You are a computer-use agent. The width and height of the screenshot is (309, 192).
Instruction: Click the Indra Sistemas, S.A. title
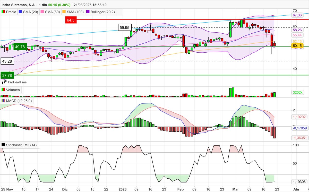pyautogui.click(x=18, y=5)
